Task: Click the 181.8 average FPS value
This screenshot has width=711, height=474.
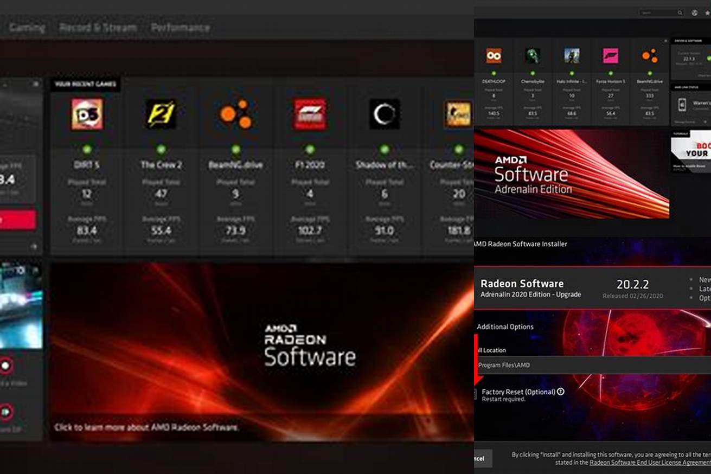Action: click(459, 230)
